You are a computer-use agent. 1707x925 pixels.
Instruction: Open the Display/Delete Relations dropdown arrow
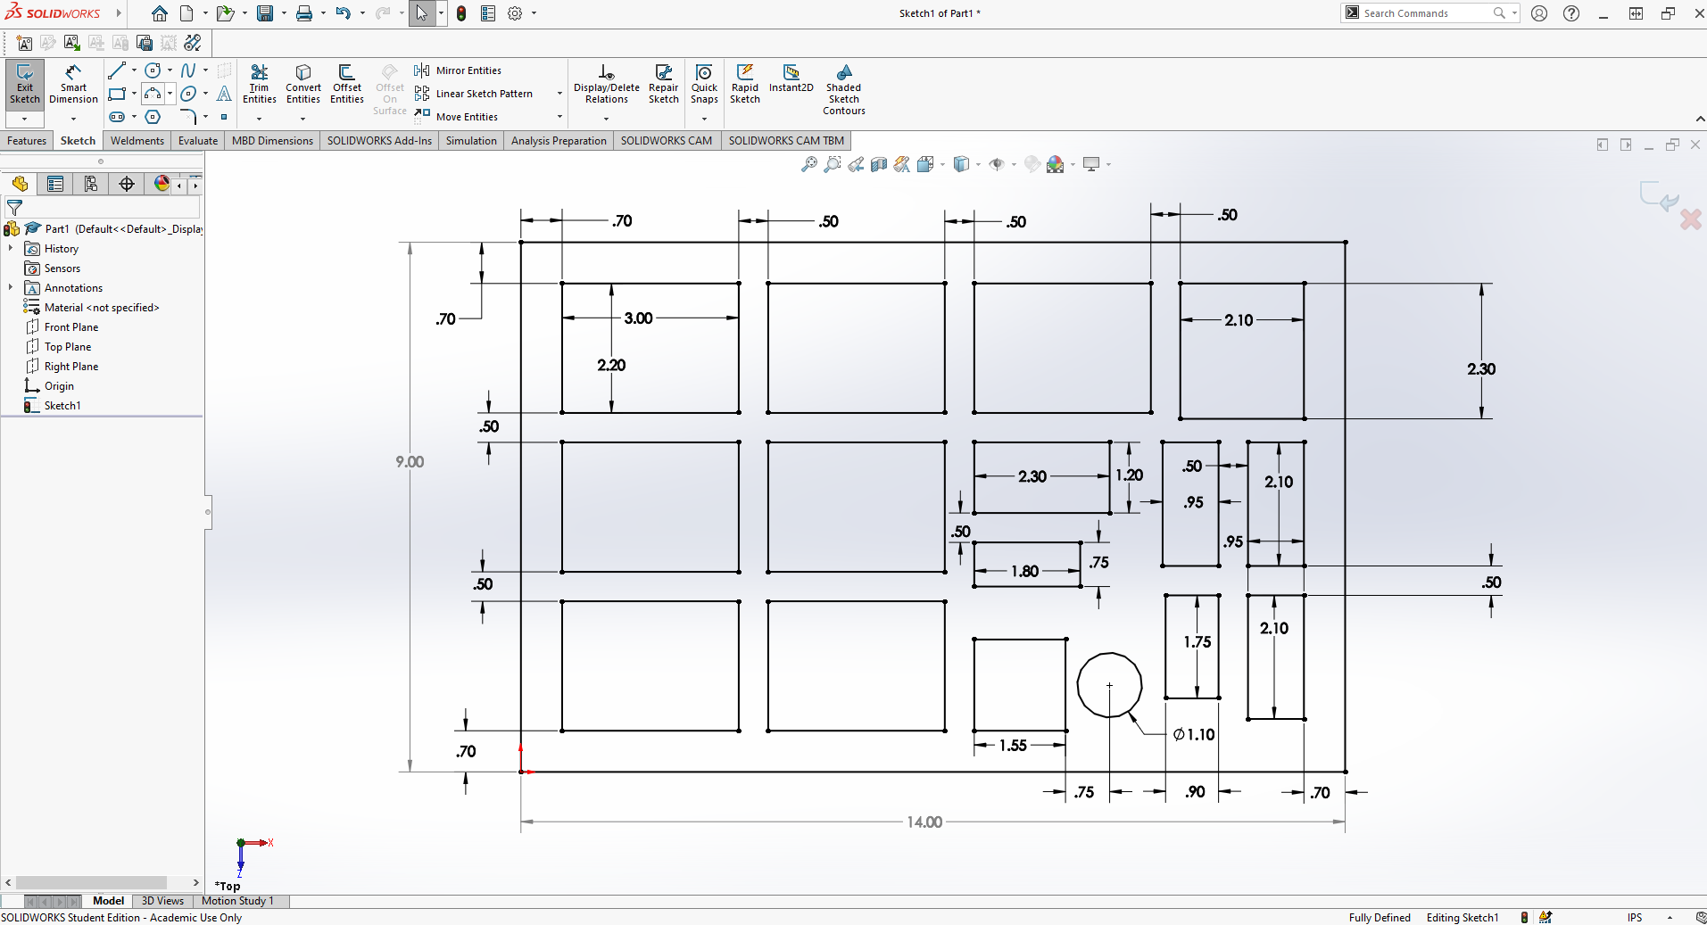[x=607, y=119]
